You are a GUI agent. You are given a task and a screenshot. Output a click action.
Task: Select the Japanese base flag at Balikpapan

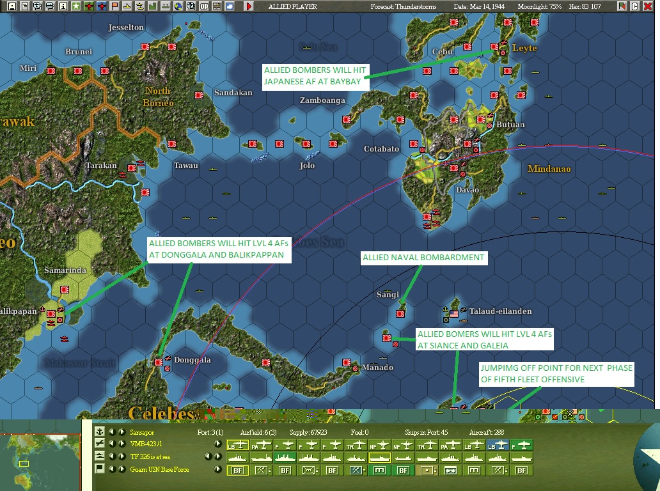(x=51, y=314)
